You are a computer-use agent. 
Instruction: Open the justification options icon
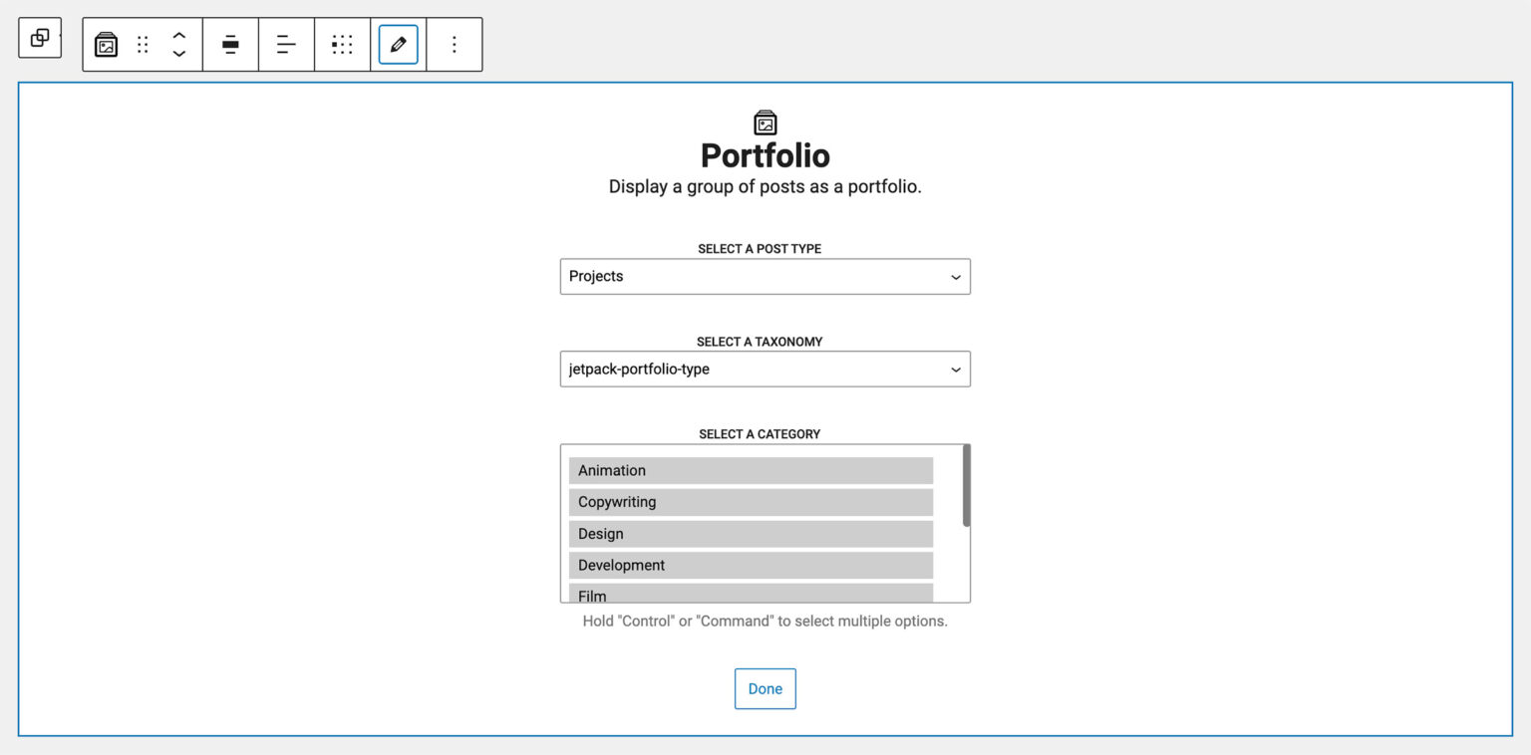[286, 44]
